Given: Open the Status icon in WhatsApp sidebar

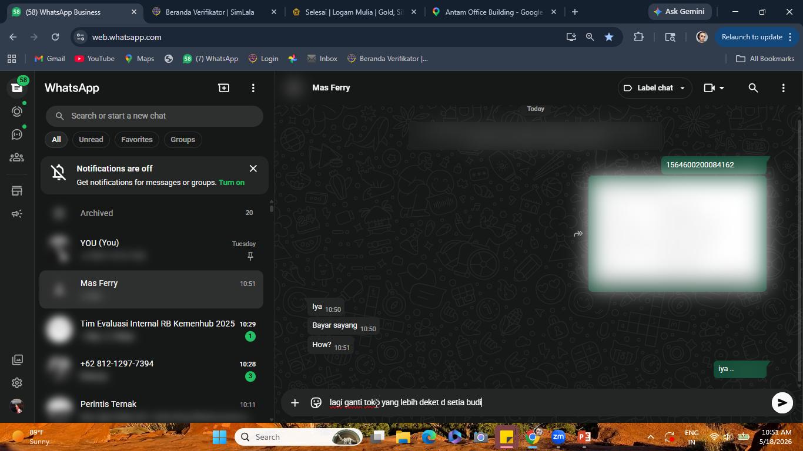Looking at the screenshot, I should point(16,111).
